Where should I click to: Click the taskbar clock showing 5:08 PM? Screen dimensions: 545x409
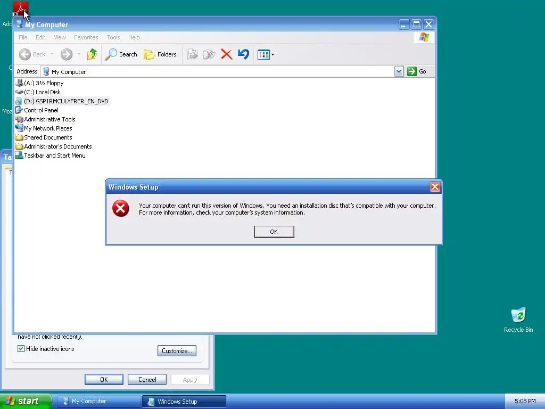click(525, 401)
